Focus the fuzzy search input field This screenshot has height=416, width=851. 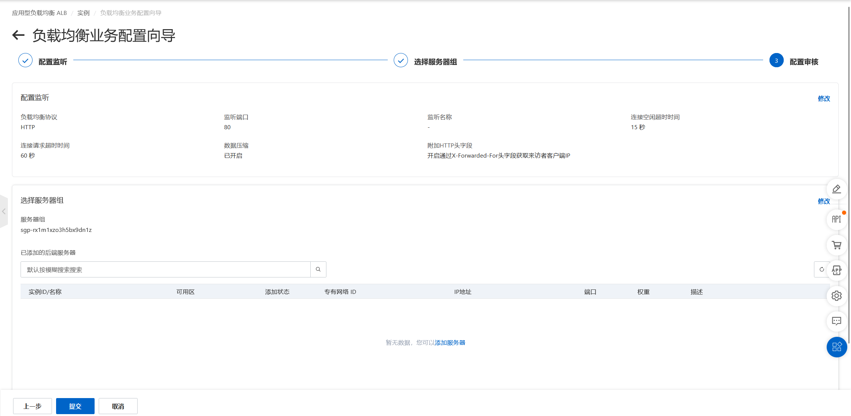(165, 270)
